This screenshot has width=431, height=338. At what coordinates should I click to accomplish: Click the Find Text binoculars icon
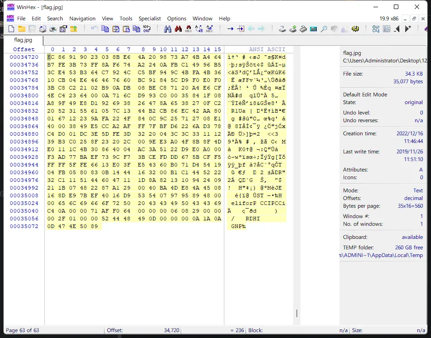click(x=167, y=29)
